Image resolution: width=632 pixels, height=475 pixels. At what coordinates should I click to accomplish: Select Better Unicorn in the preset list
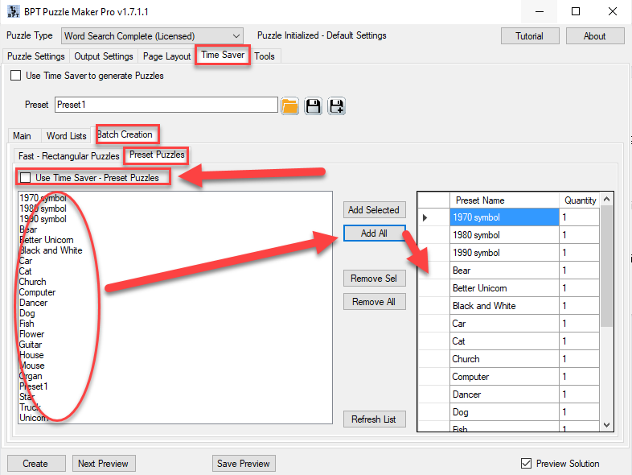(47, 240)
